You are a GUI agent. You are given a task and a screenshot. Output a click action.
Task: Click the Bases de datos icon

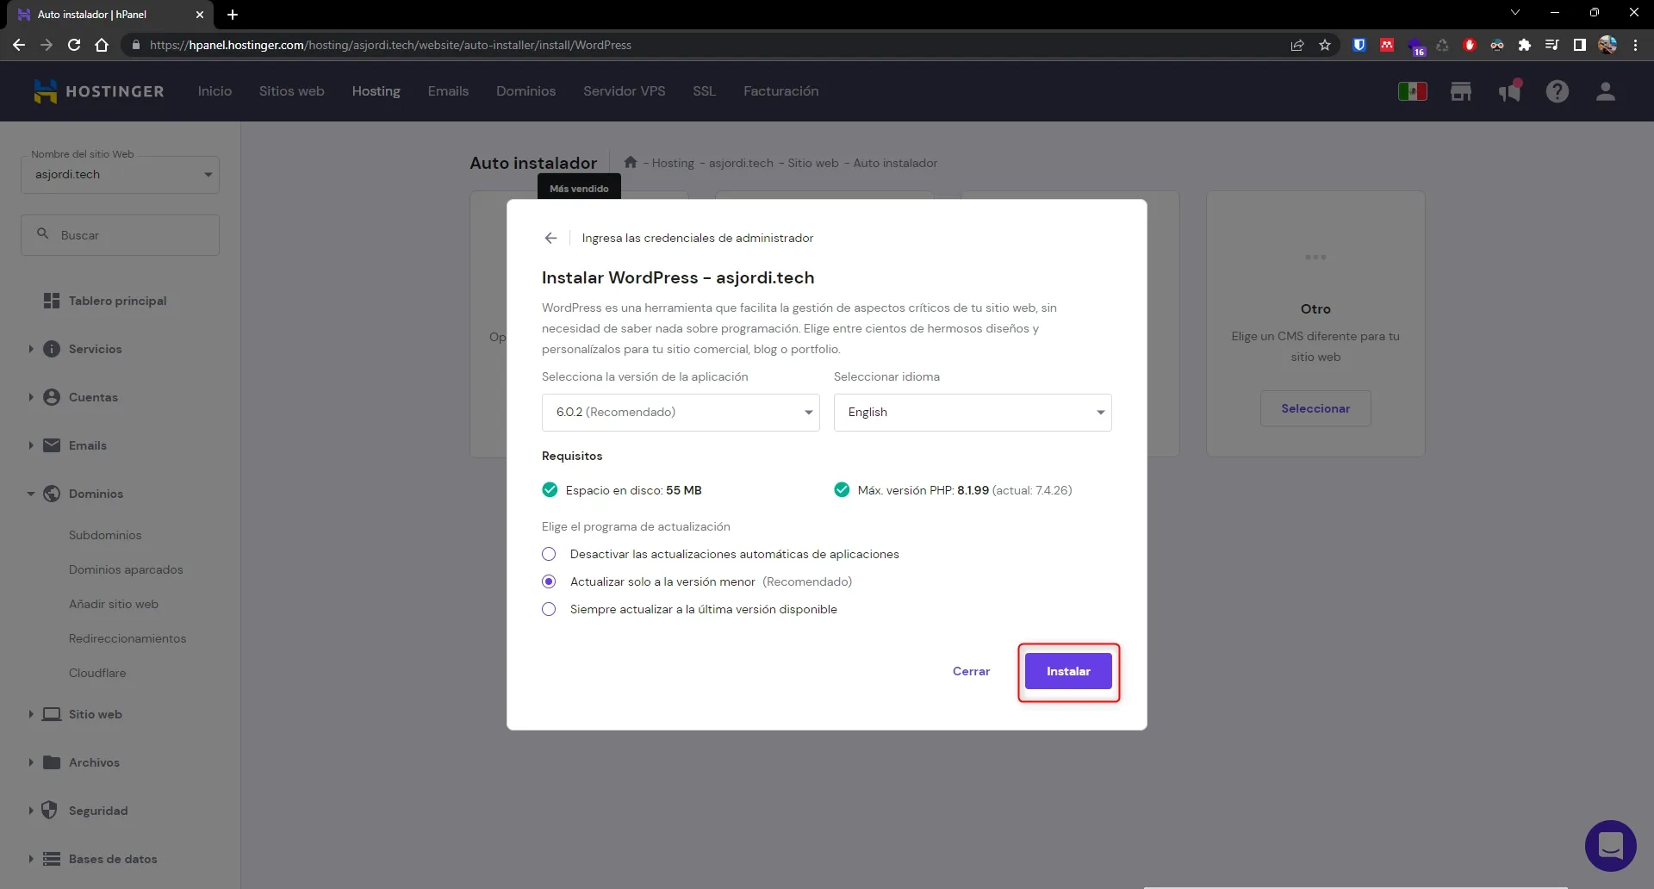(52, 859)
